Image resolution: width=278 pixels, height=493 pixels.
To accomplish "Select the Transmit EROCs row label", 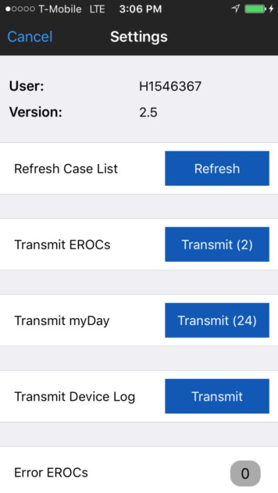I will 63,245.
